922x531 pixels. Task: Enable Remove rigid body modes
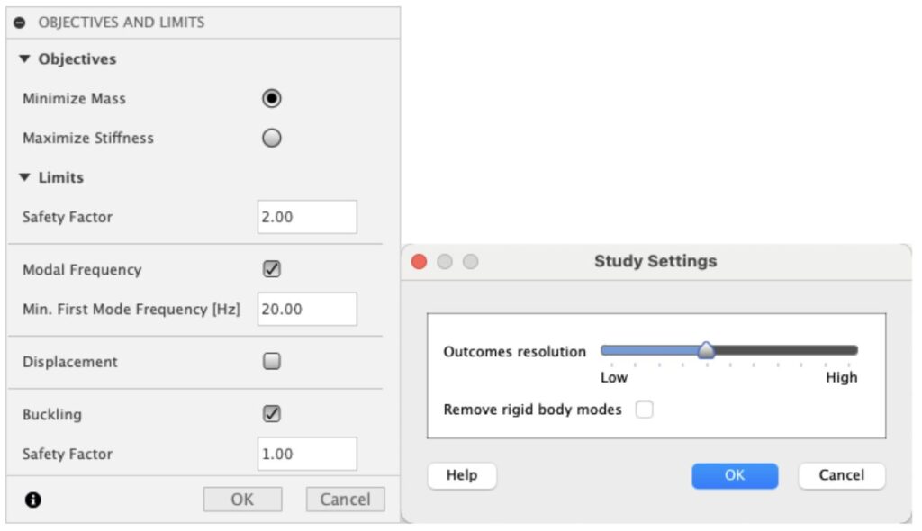(644, 409)
